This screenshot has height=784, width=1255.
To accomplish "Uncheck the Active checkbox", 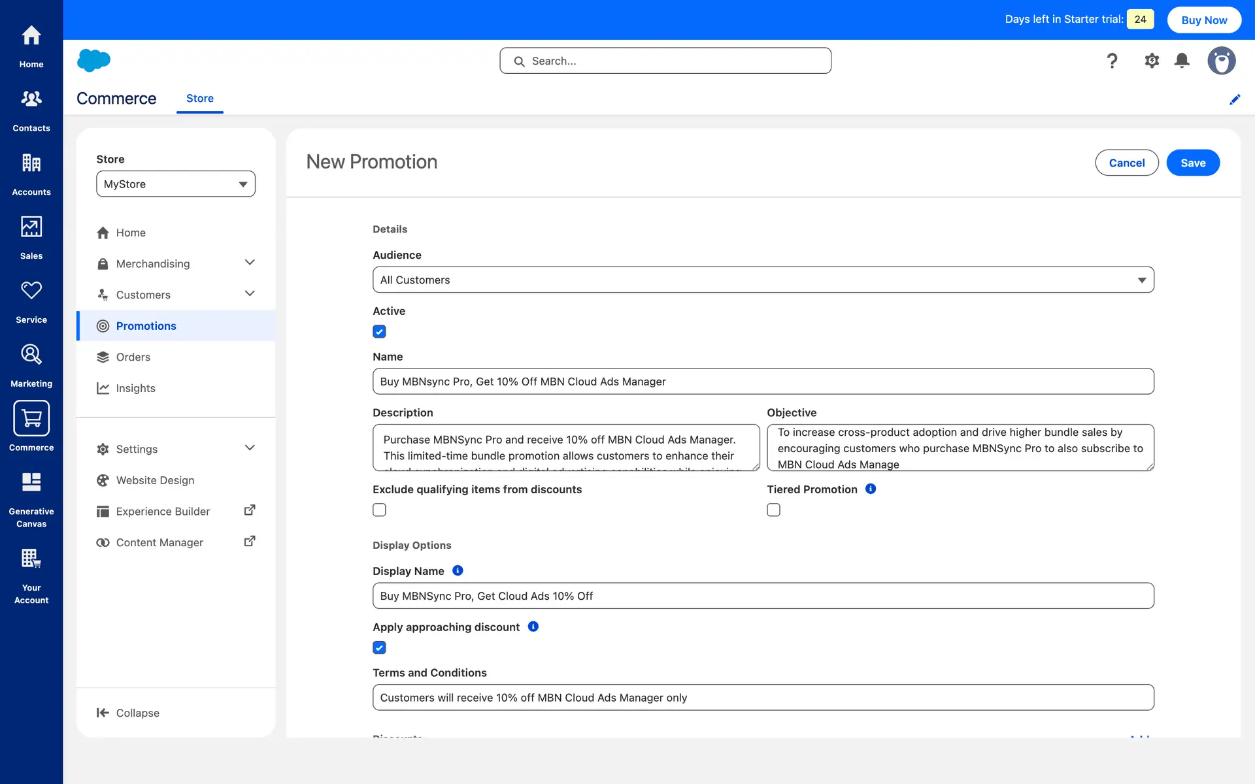I will coord(379,331).
